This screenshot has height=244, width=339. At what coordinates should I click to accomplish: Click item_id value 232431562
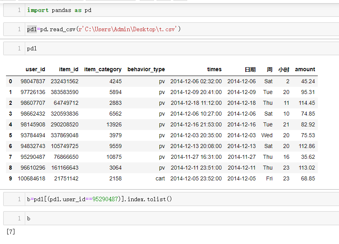coord(65,81)
